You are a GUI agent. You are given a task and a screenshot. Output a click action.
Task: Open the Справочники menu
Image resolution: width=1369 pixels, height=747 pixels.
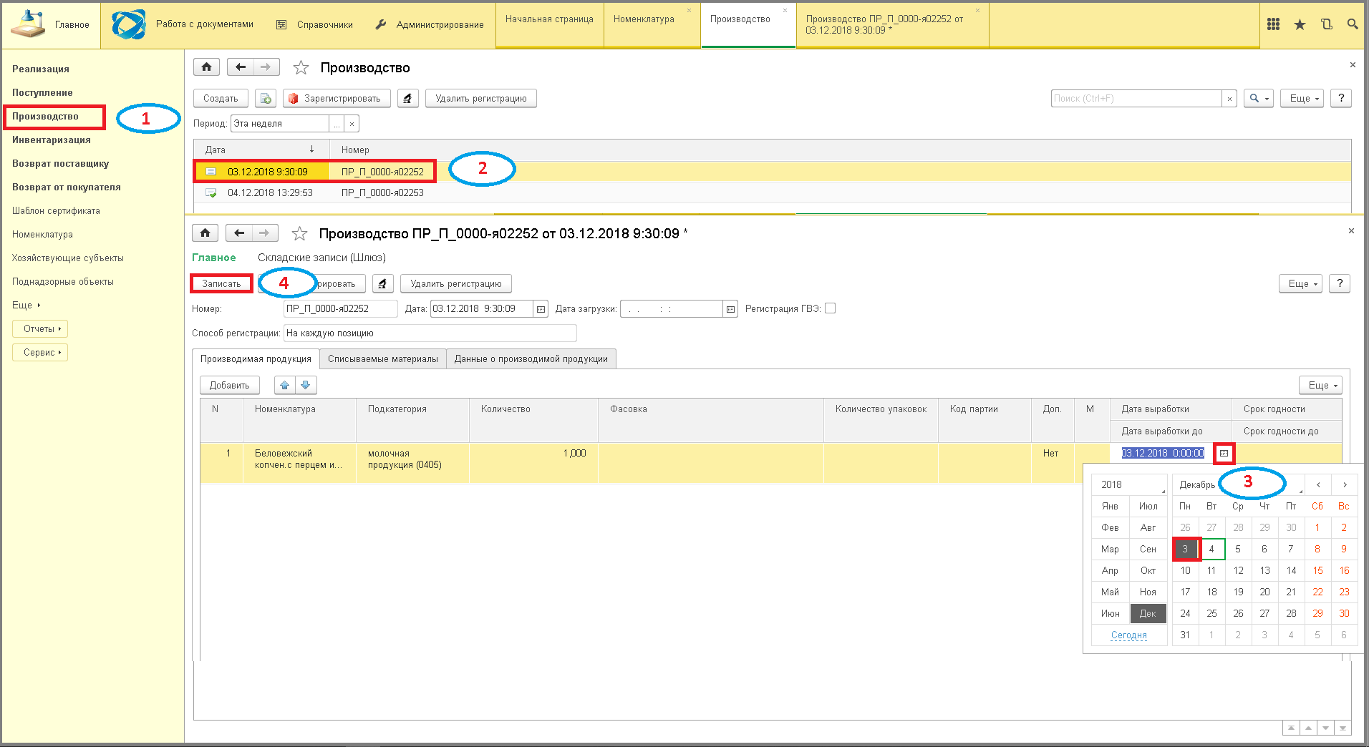pos(315,25)
